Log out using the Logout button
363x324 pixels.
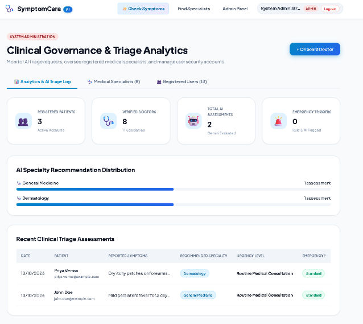pos(330,9)
